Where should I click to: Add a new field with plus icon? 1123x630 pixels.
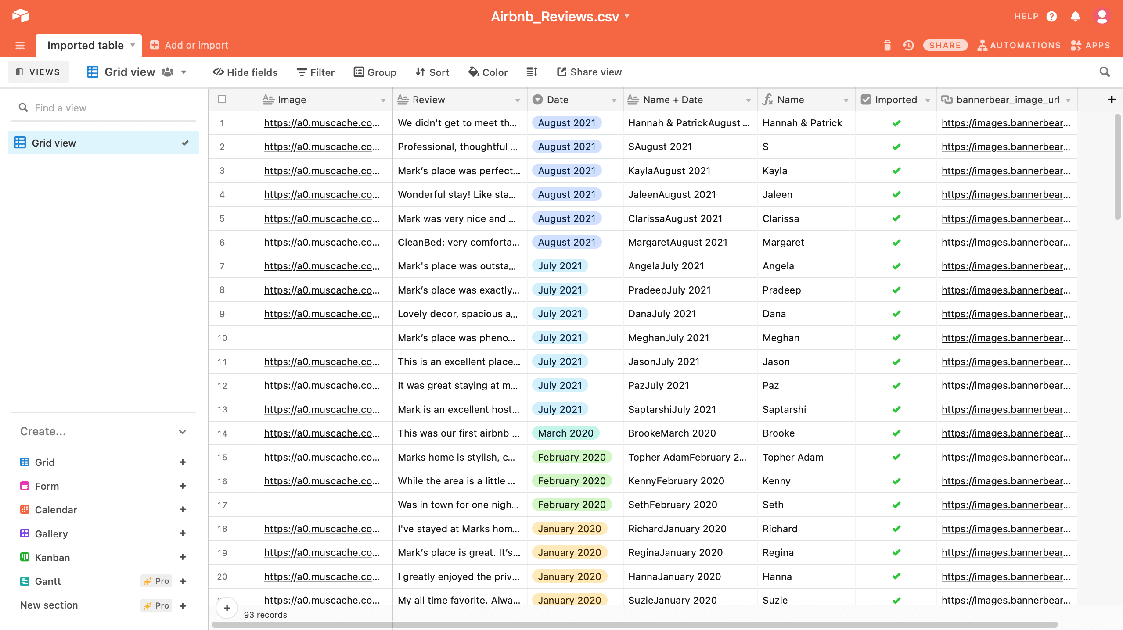[1112, 100]
